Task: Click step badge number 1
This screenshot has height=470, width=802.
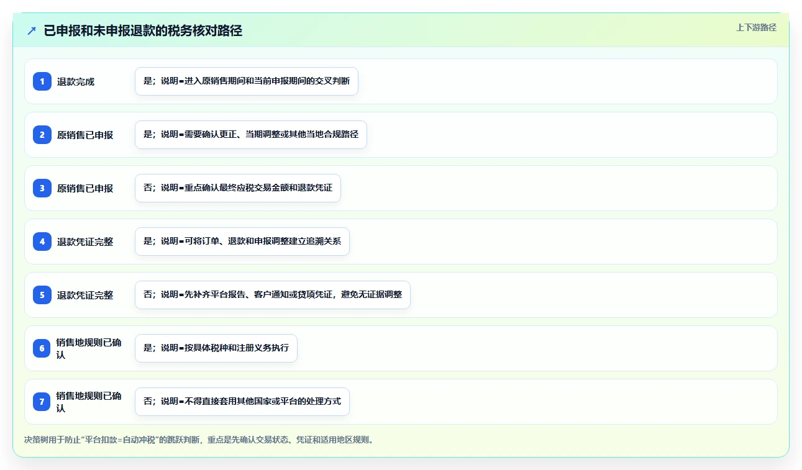Action: [42, 81]
